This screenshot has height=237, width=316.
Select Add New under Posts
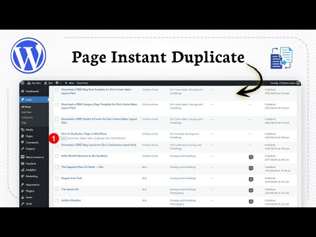(26, 112)
